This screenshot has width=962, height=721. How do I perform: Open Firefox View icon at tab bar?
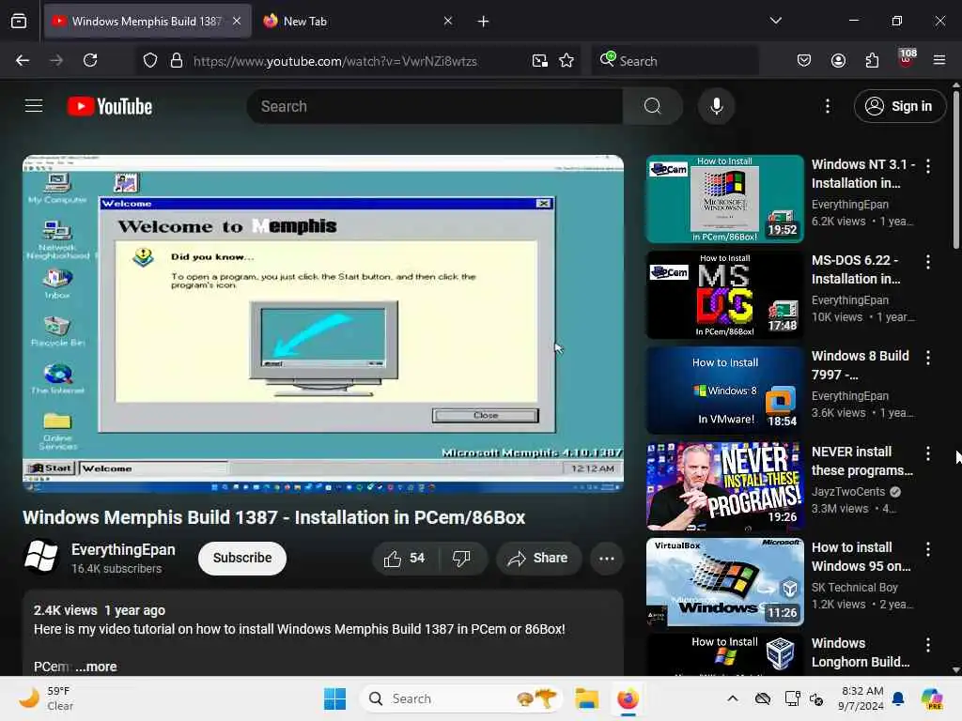tap(19, 21)
